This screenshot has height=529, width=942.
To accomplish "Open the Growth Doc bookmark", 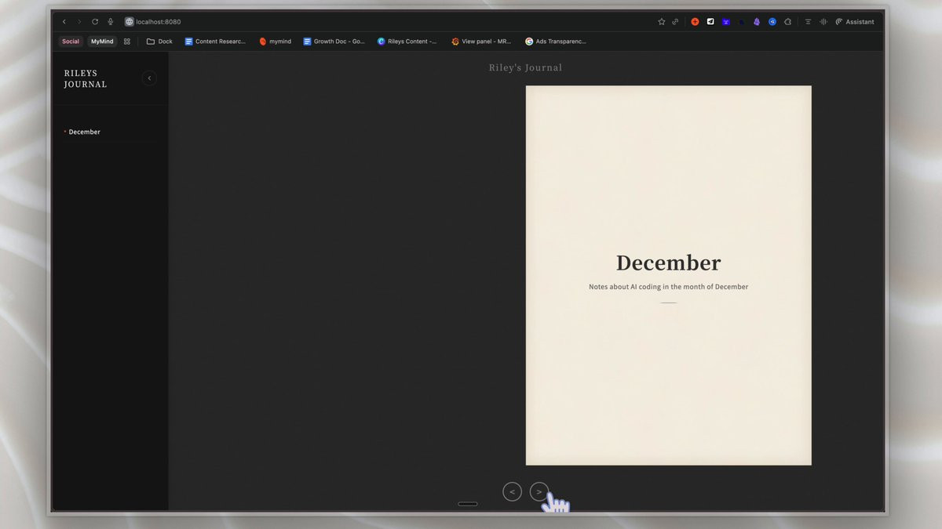I will (x=334, y=42).
